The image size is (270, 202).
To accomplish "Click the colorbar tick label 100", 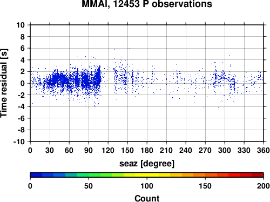I will (x=147, y=186).
